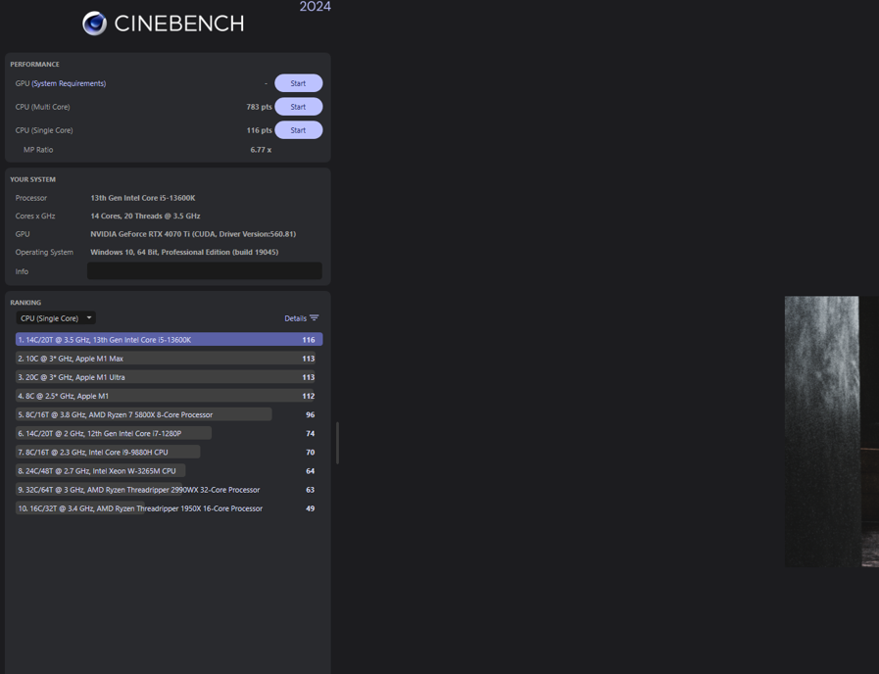Select the Threadripper 2990WX ranking row
The width and height of the screenshot is (879, 674).
pyautogui.click(x=169, y=490)
